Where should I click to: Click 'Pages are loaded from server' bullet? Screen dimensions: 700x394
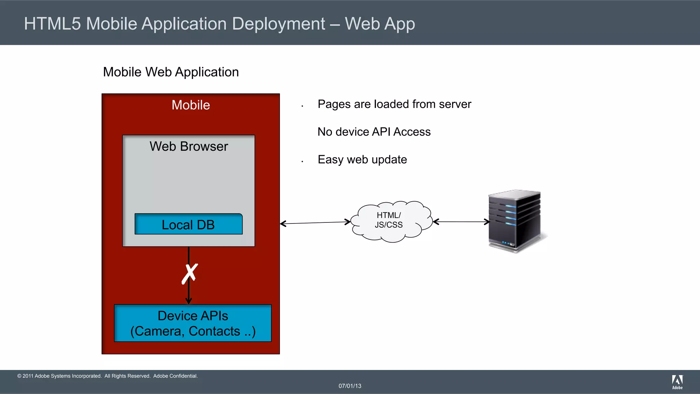click(x=394, y=104)
